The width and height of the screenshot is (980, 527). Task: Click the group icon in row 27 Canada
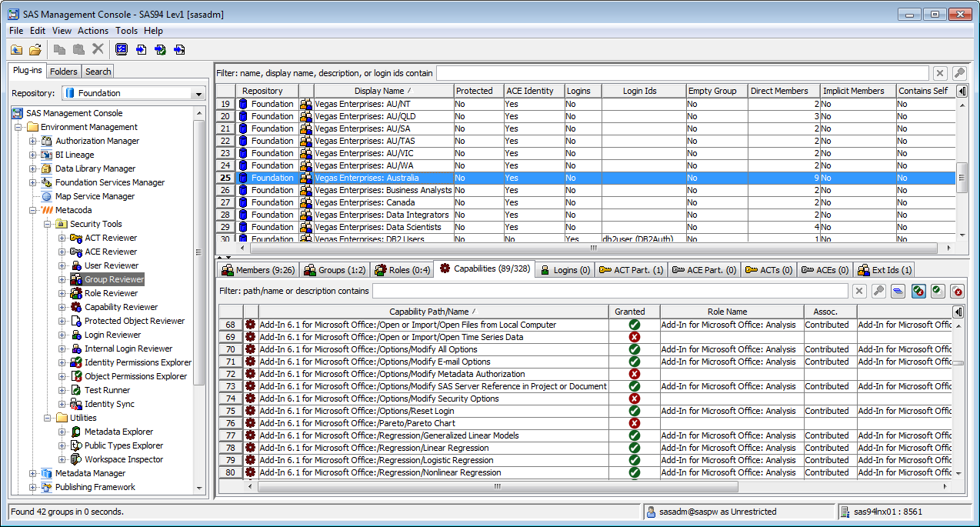(x=306, y=202)
